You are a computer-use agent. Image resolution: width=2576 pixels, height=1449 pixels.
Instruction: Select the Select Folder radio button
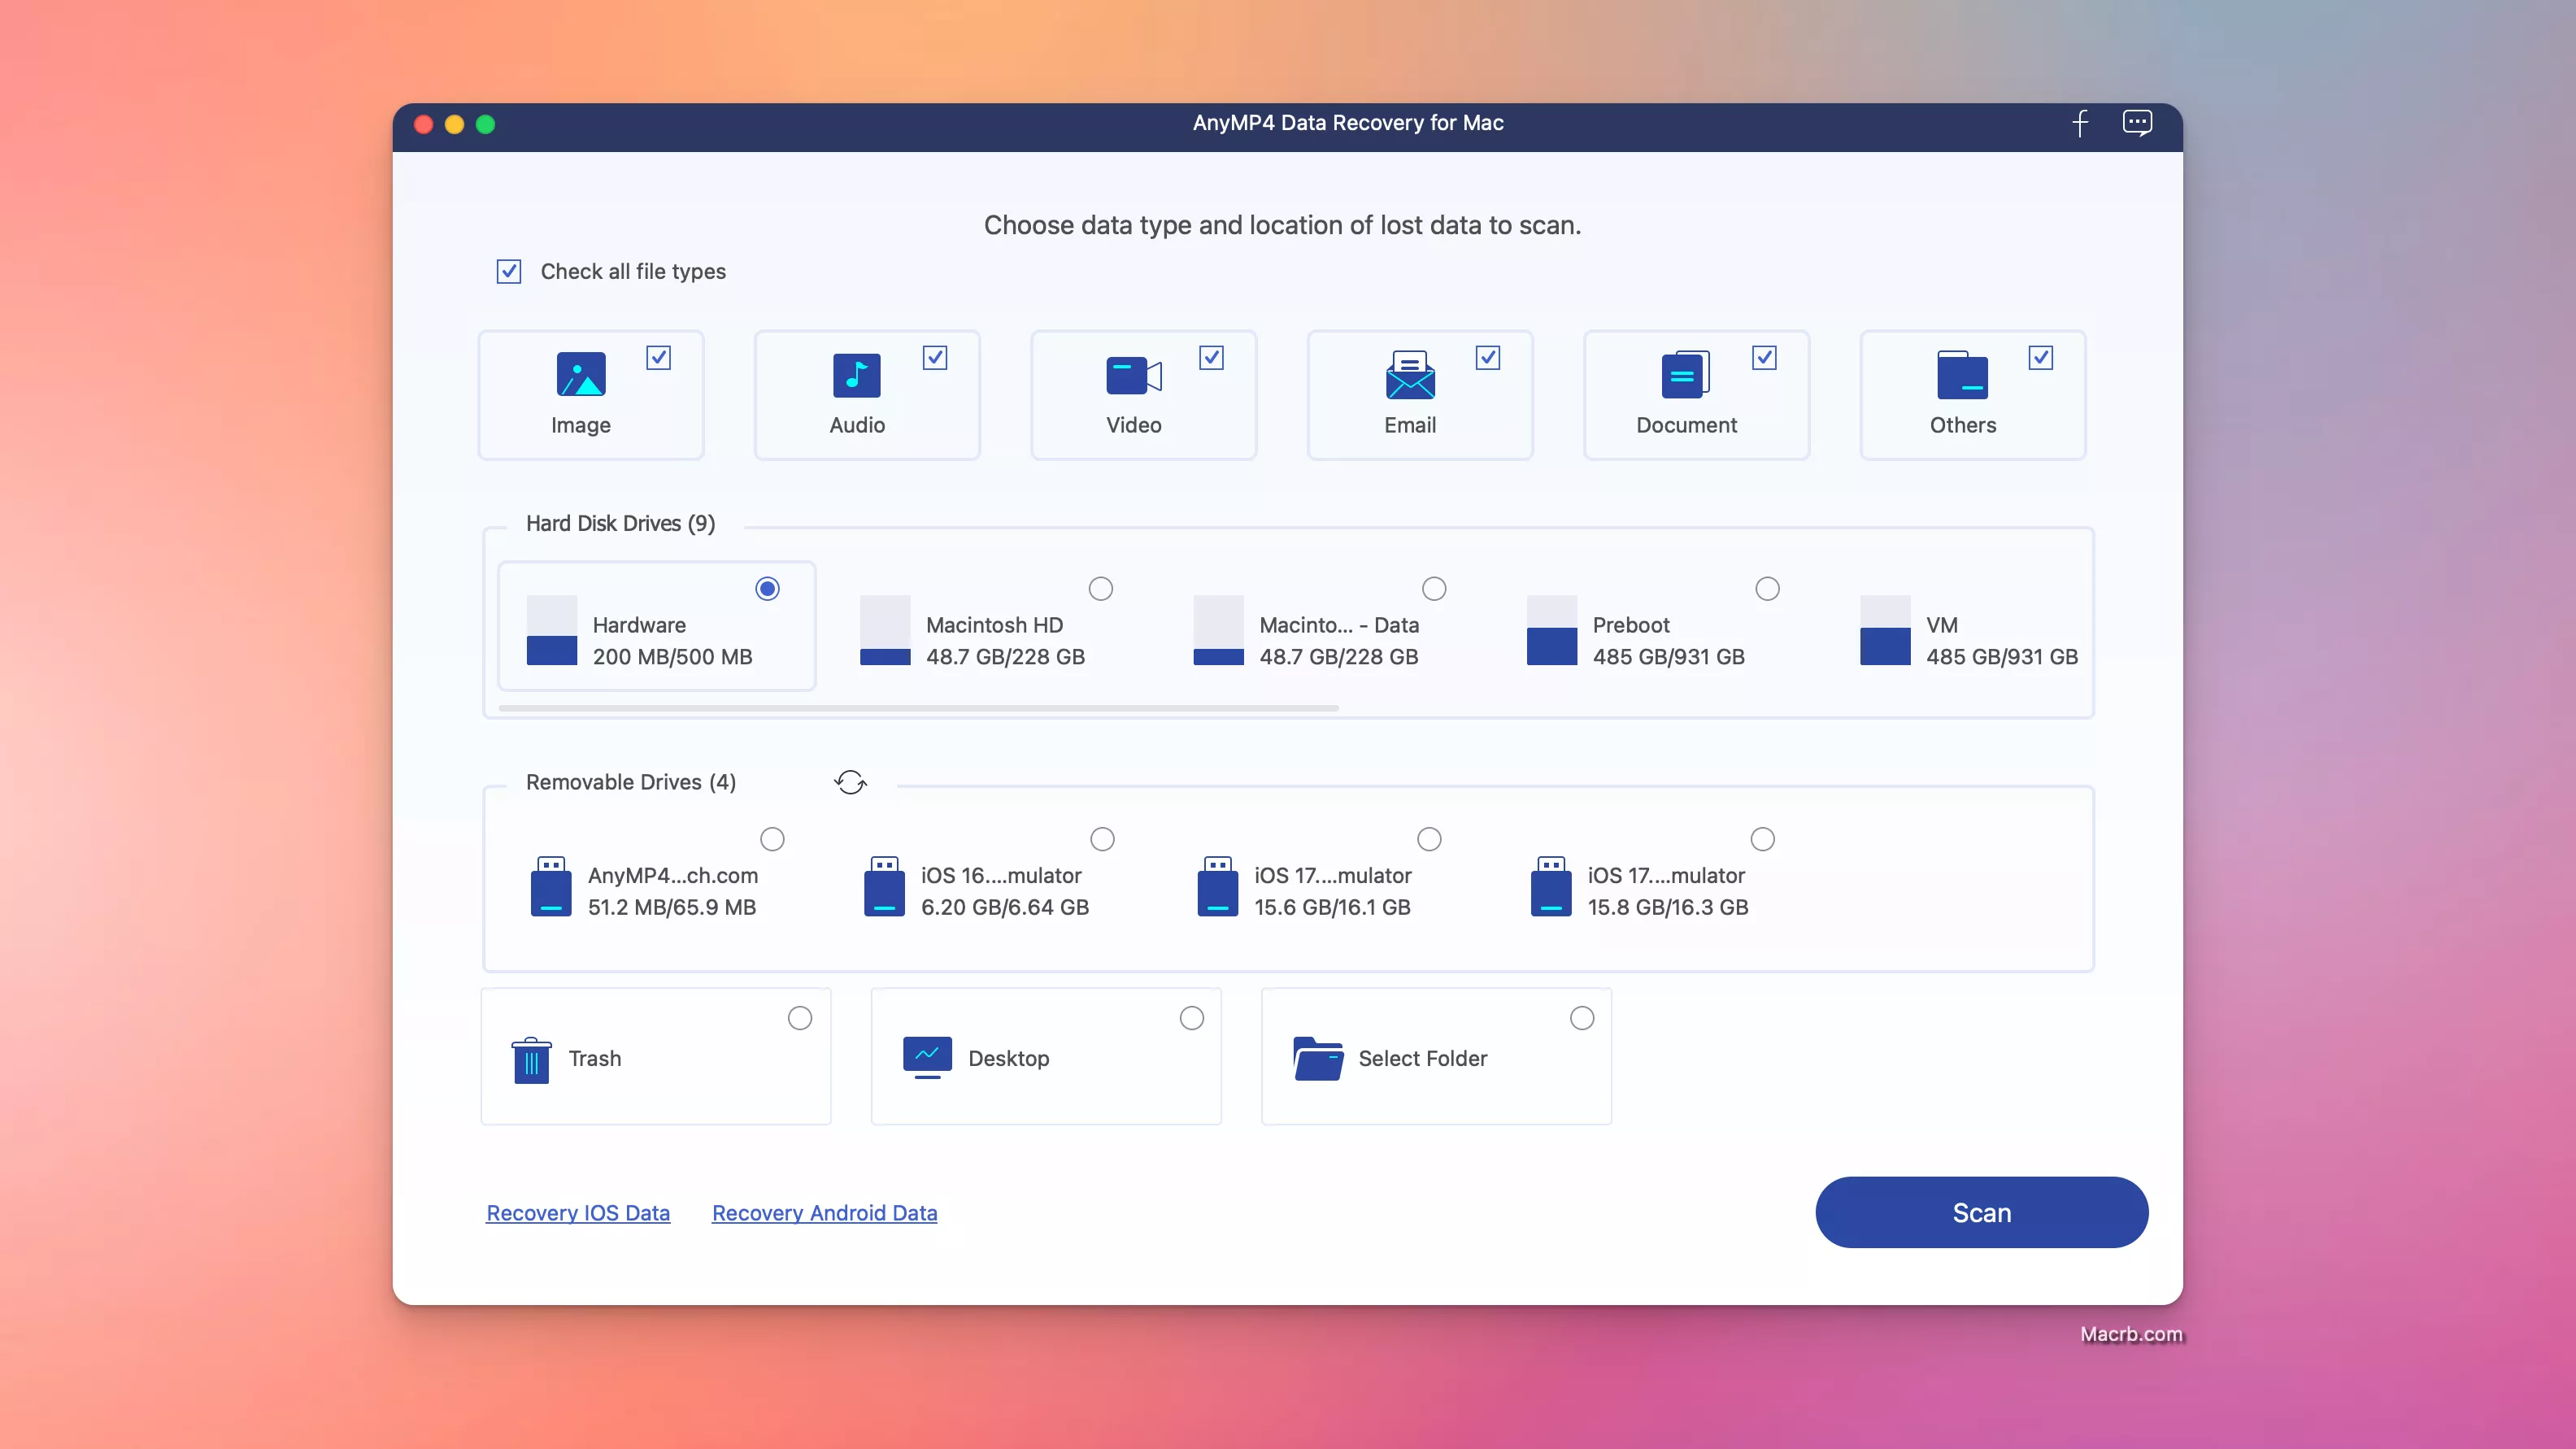1582,1018
